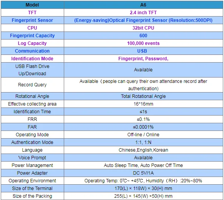Click the '16*16mm' value

[x=143, y=104]
